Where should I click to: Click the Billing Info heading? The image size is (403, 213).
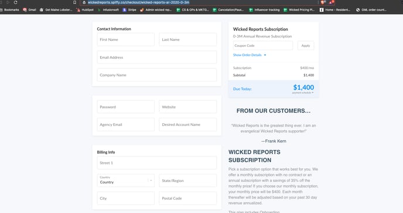[106, 152]
